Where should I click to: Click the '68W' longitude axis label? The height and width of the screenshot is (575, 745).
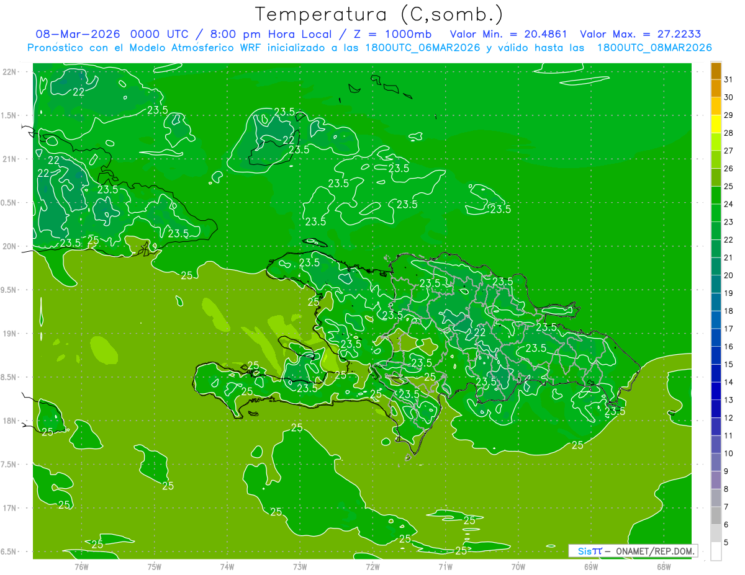click(664, 566)
